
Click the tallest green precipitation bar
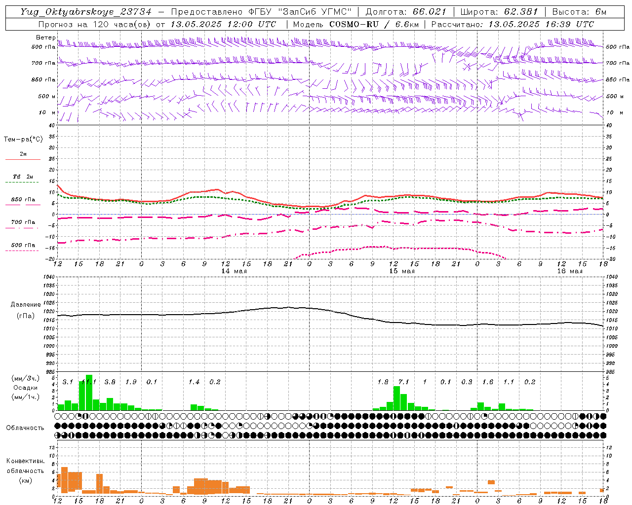(89, 393)
